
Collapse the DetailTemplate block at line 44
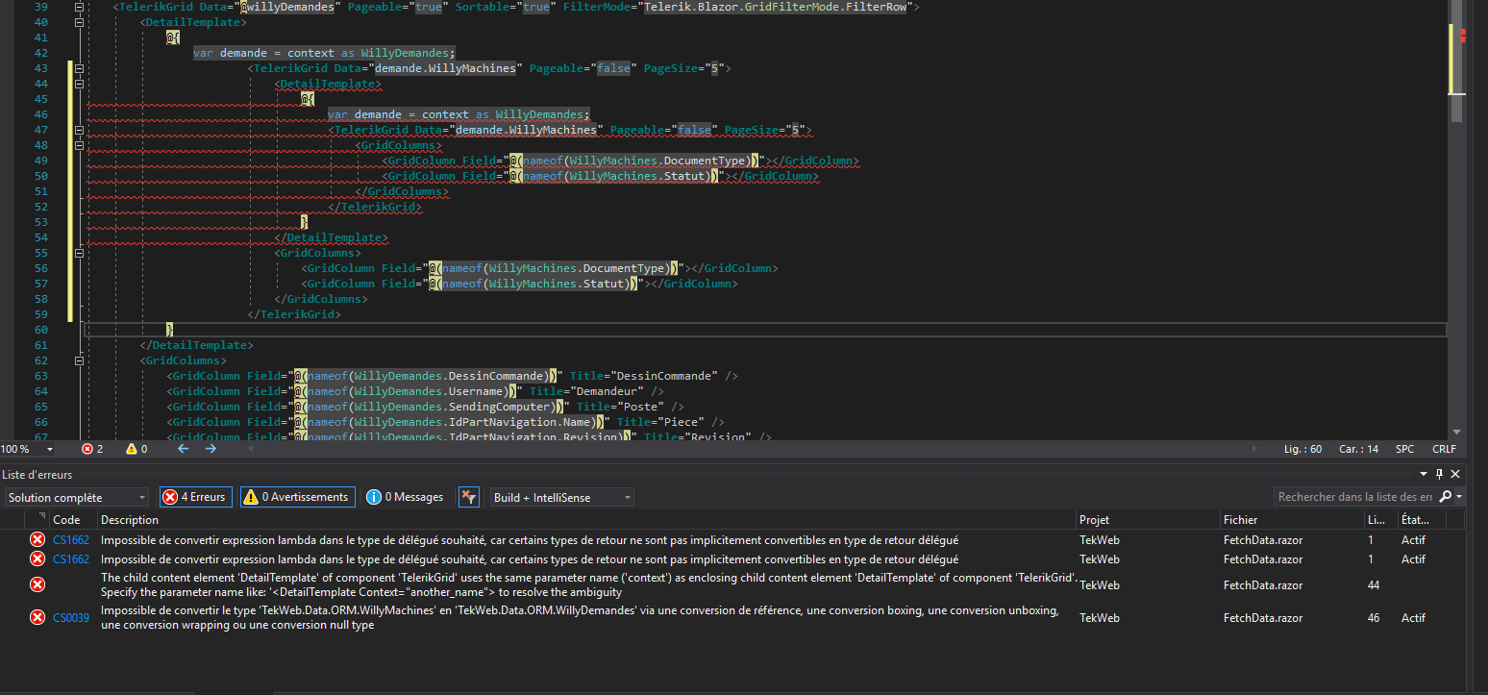coord(79,84)
